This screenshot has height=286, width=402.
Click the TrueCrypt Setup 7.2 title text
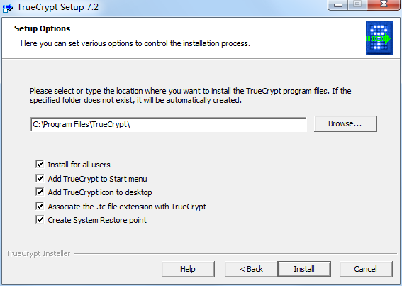point(57,7)
